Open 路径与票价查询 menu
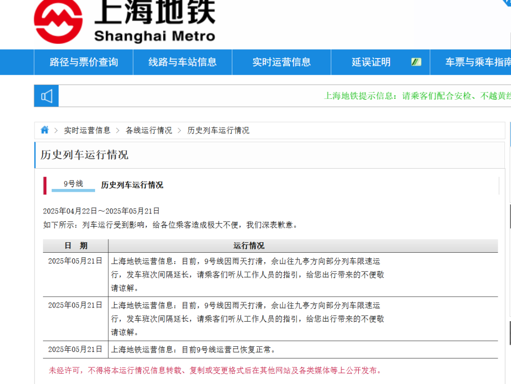 pyautogui.click(x=84, y=62)
